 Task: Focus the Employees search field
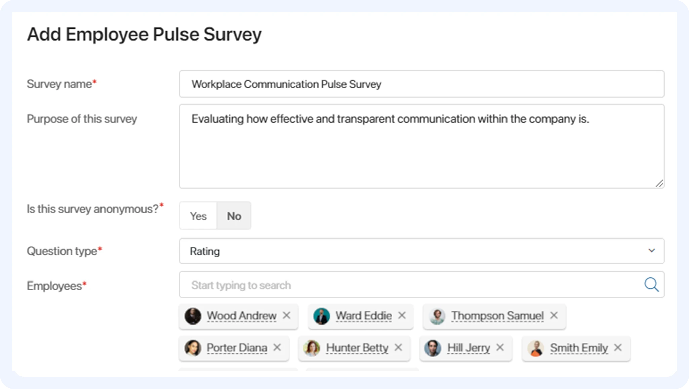403,285
